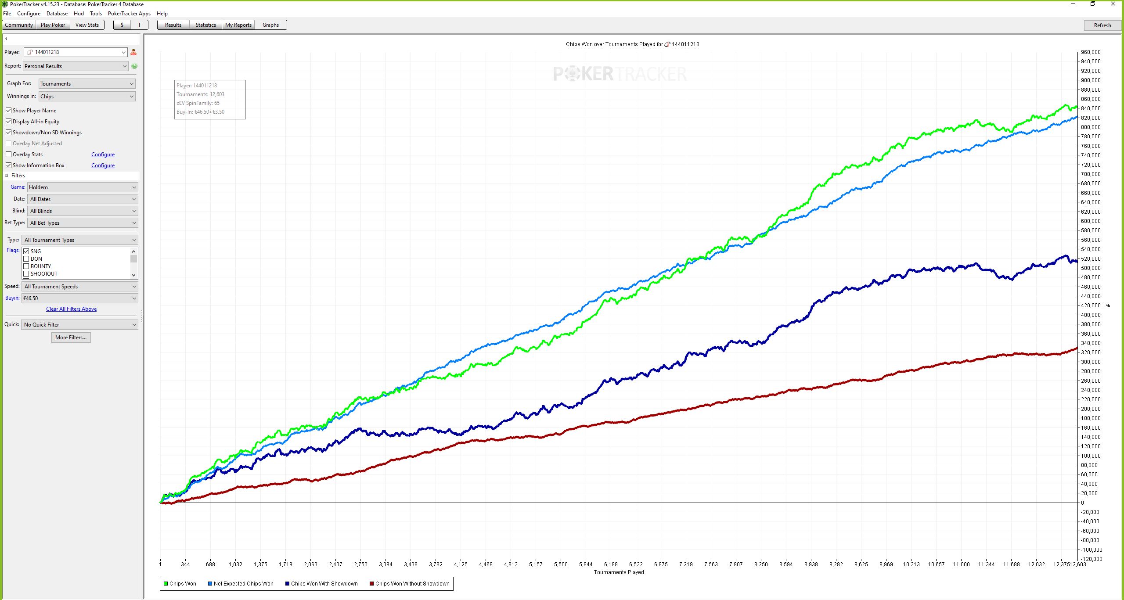Open the My Reports tab
Viewport: 1124px width, 600px height.
click(238, 25)
